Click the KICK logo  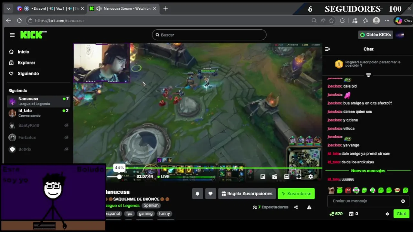[x=33, y=35]
